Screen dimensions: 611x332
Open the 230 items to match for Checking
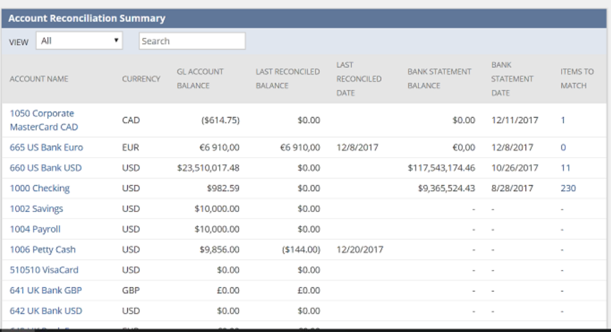click(568, 189)
